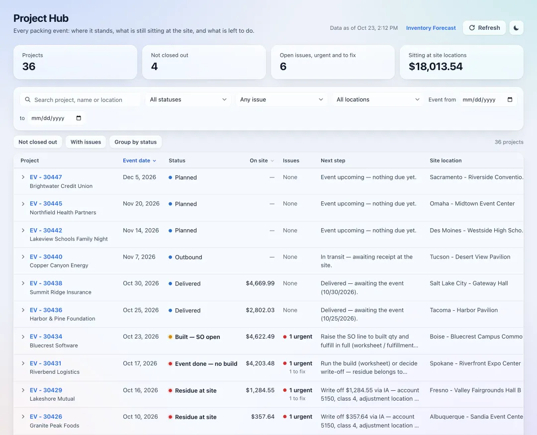Click the sort arrow next to On site

point(272,161)
